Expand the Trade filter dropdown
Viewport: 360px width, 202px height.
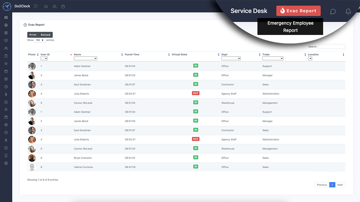(273, 58)
